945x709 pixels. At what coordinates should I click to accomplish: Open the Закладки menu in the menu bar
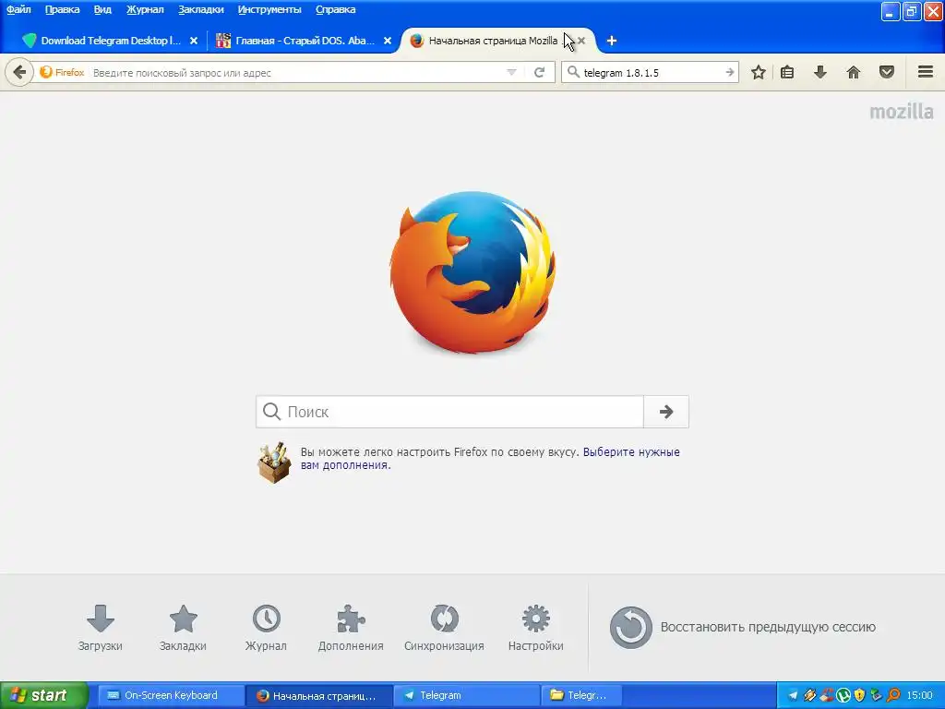pyautogui.click(x=200, y=9)
